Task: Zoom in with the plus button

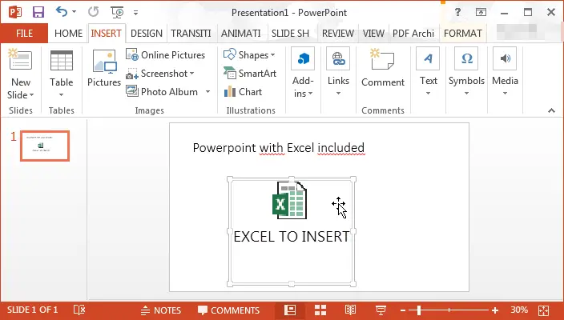Action: click(x=495, y=310)
